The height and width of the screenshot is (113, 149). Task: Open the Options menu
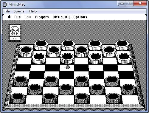[80, 17]
